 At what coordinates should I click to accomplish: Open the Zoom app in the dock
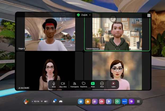(124, 101)
